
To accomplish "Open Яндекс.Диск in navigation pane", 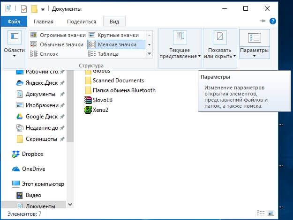I will [x=42, y=83].
